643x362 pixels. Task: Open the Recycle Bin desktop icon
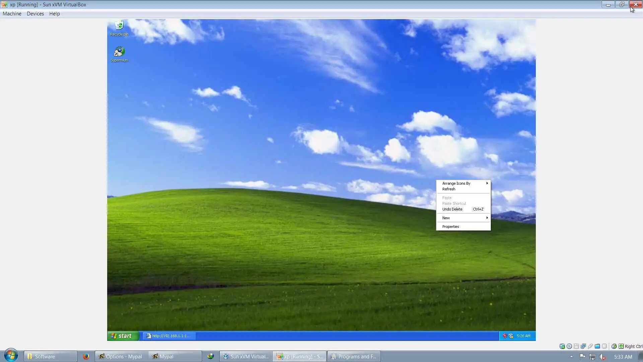tap(119, 25)
